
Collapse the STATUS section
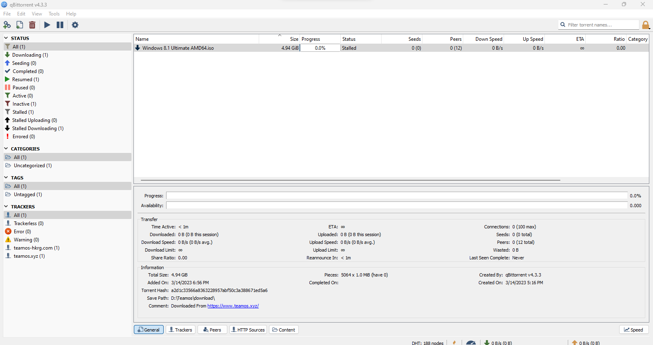click(6, 38)
